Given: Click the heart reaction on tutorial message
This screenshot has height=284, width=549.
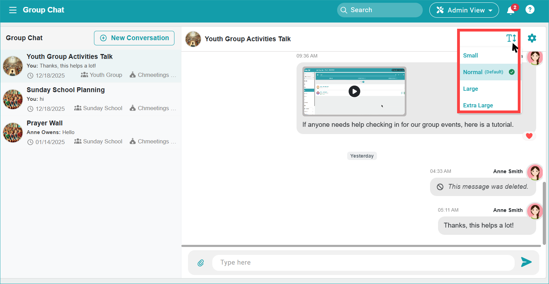Looking at the screenshot, I should [529, 136].
